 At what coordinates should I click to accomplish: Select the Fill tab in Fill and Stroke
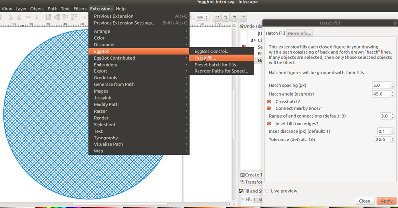tap(246, 199)
